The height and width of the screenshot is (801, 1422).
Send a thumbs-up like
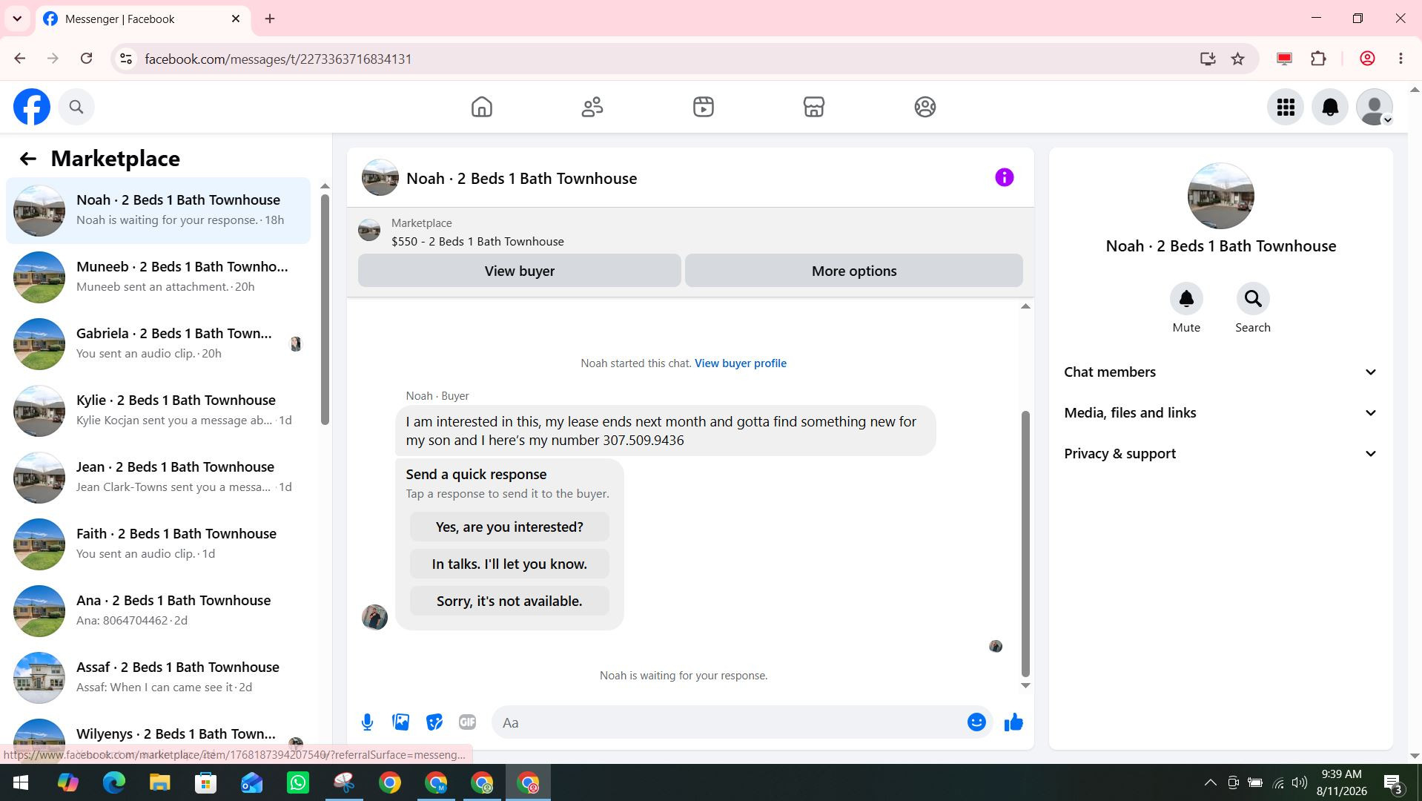(1013, 722)
